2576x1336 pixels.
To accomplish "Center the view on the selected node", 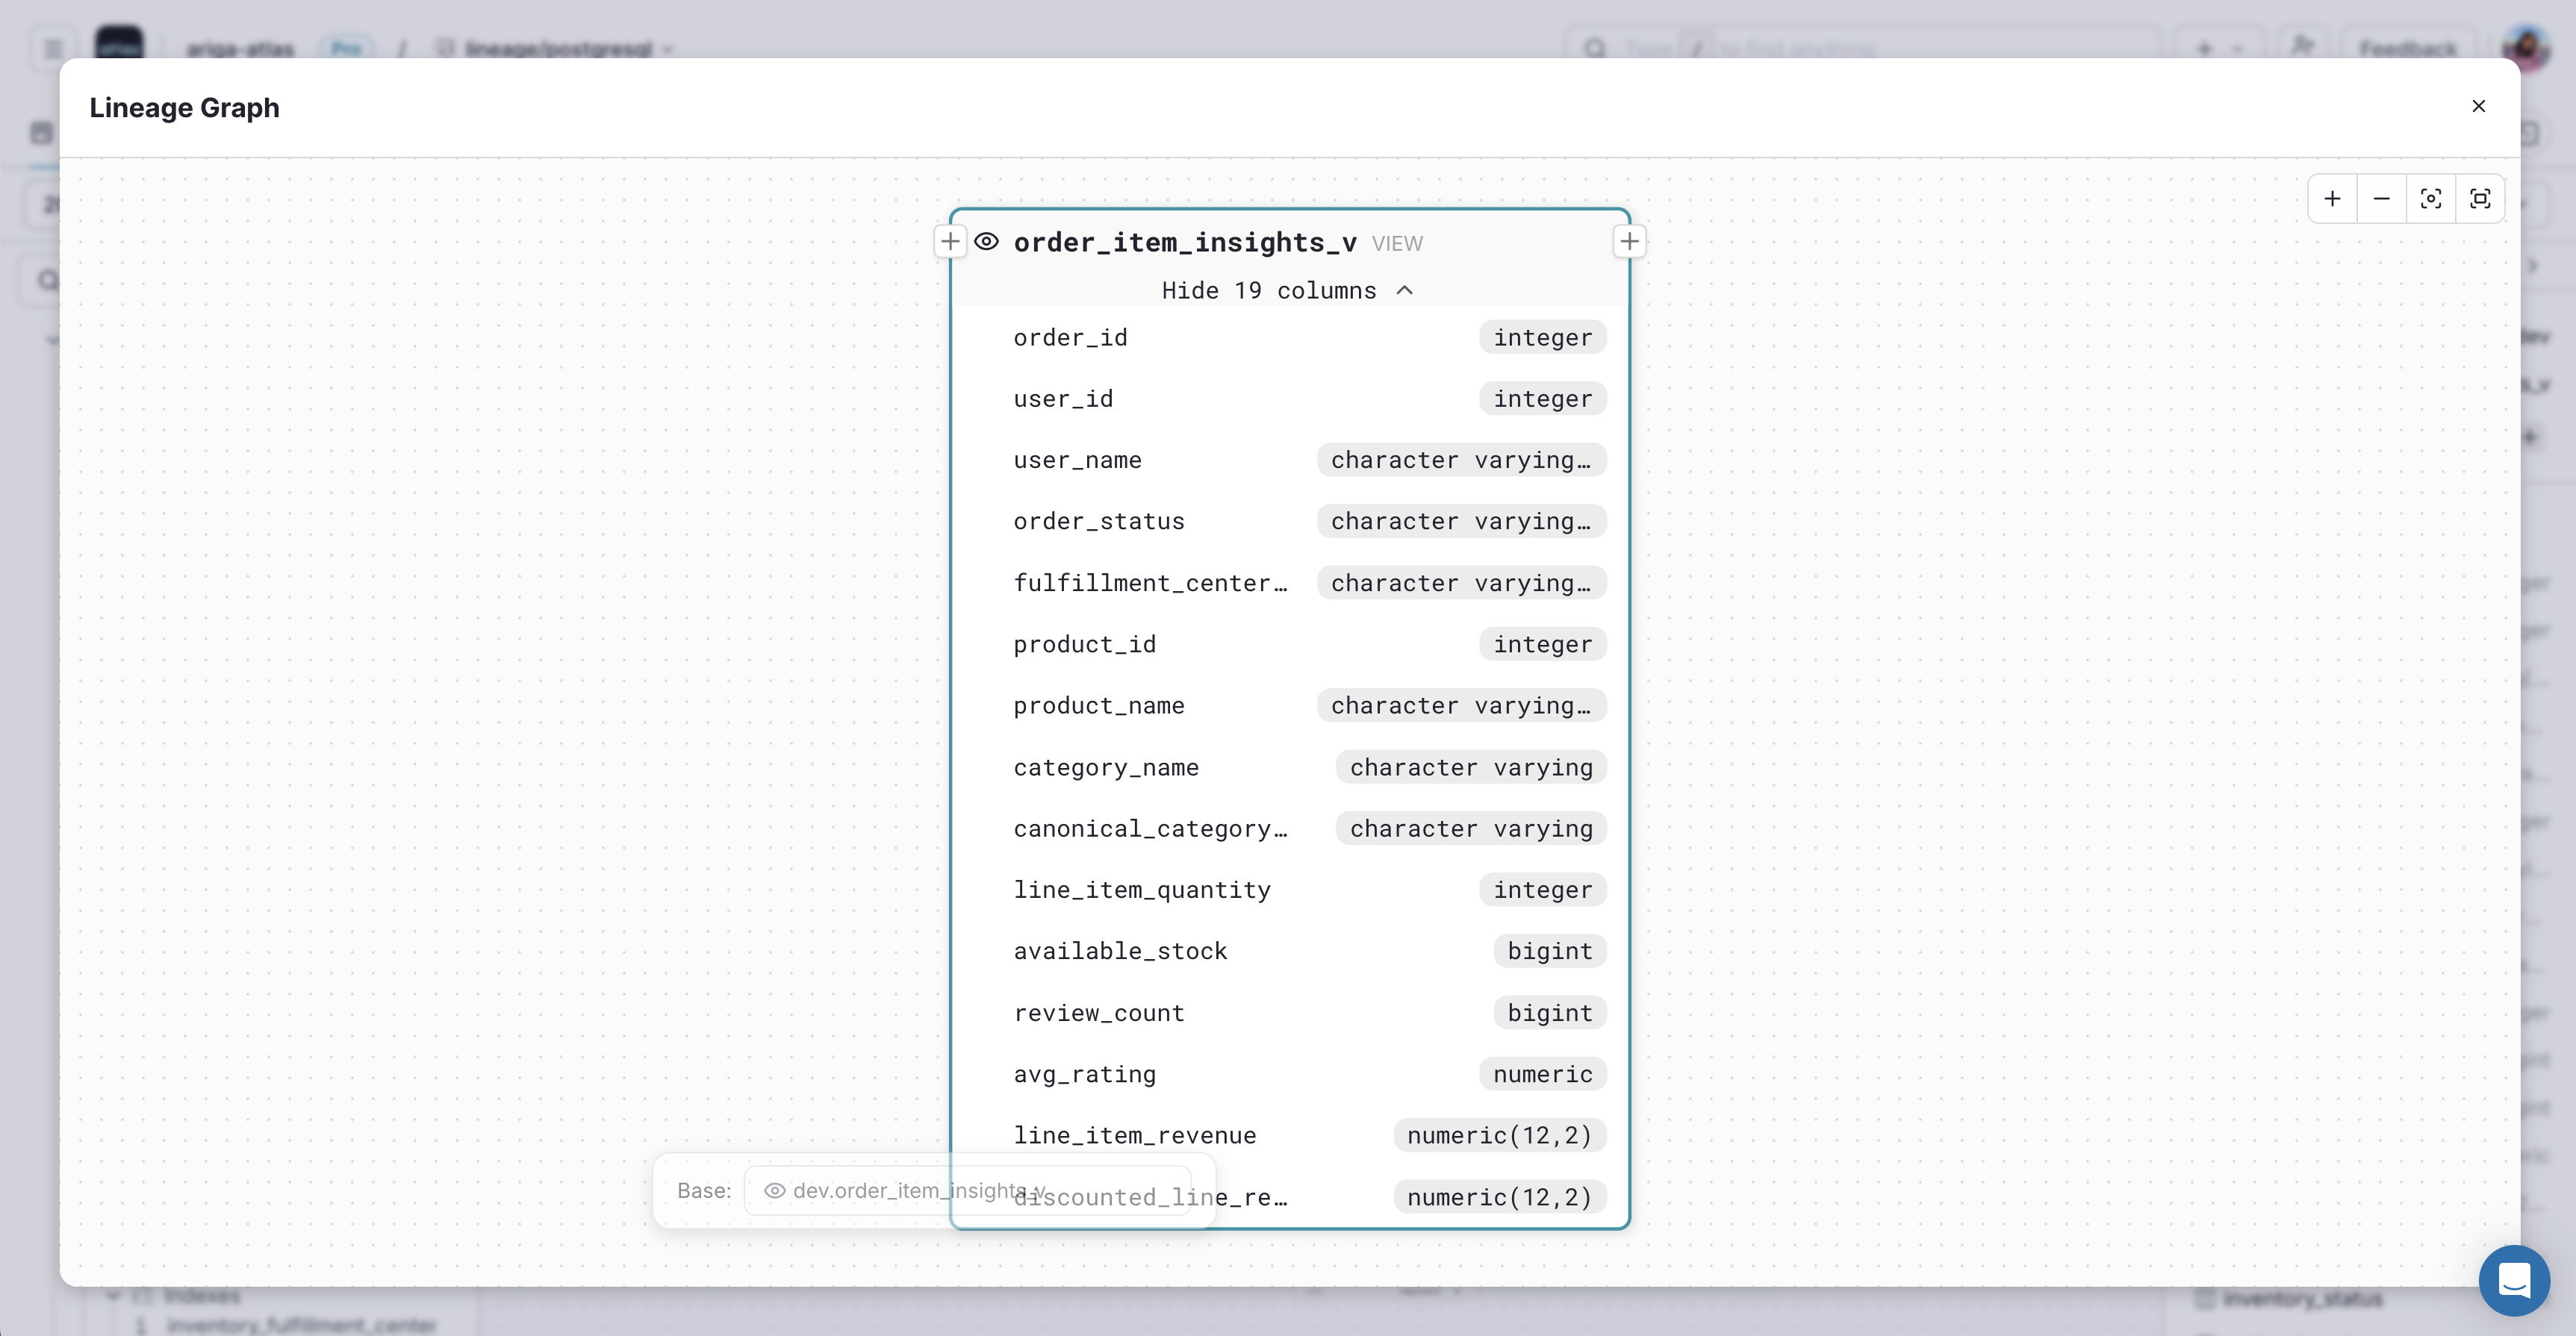I will [2431, 198].
